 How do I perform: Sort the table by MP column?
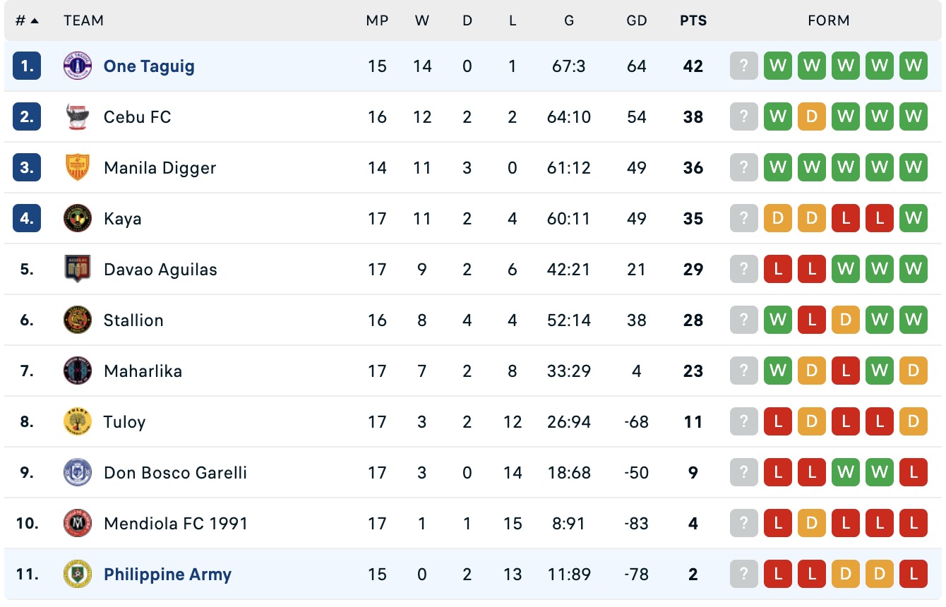(x=377, y=20)
